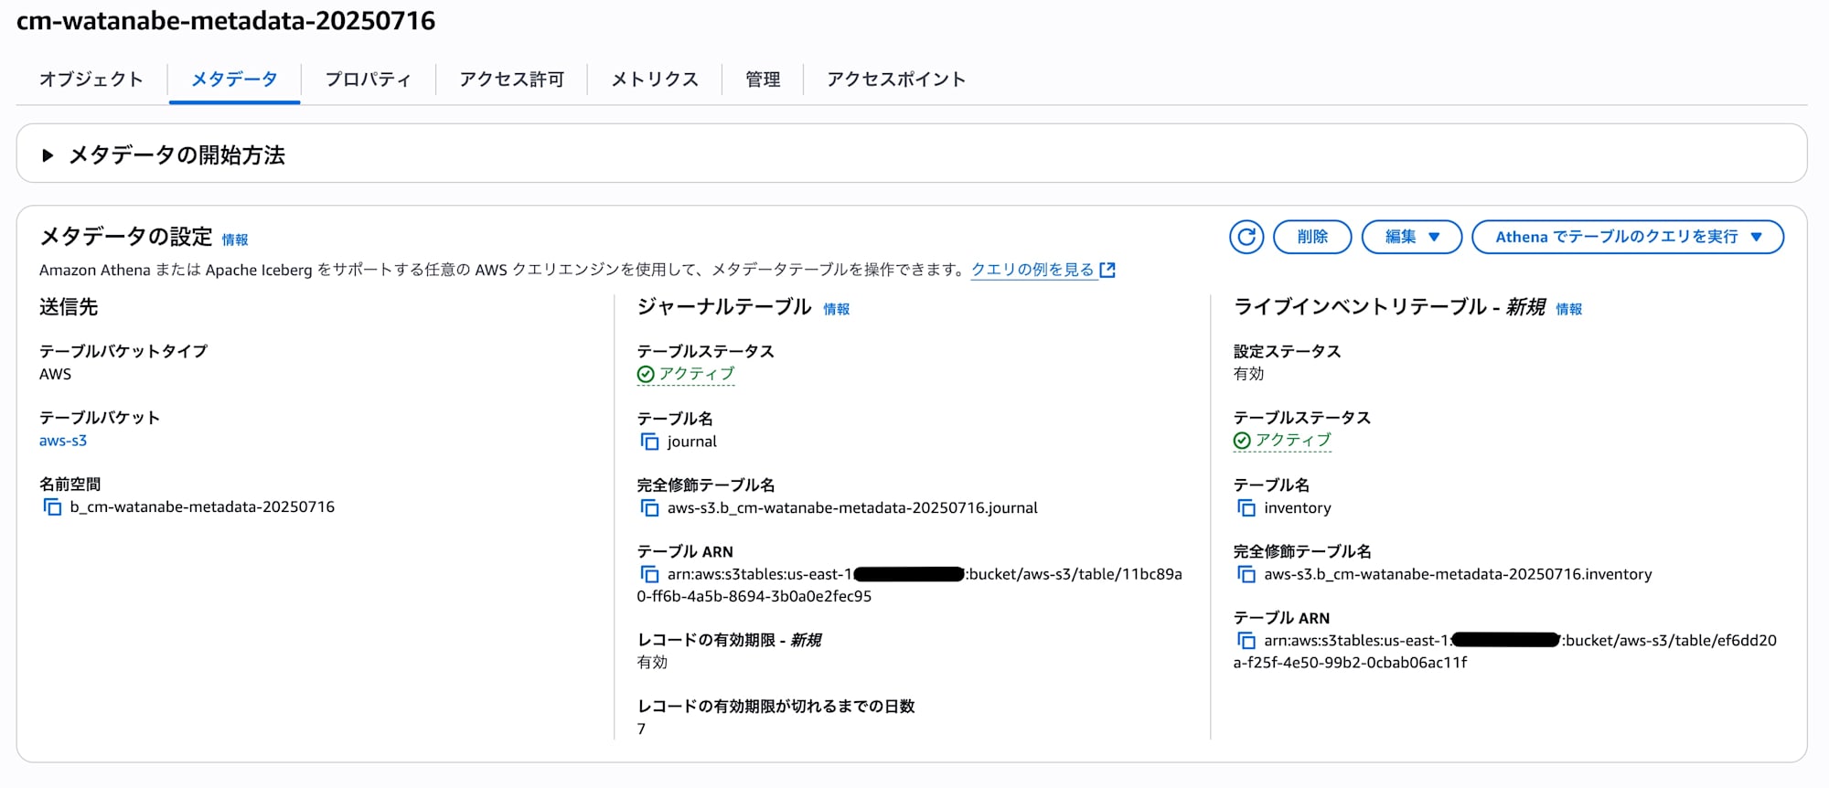Click the table name text inventory
Image resolution: width=1829 pixels, height=788 pixels.
[1298, 508]
